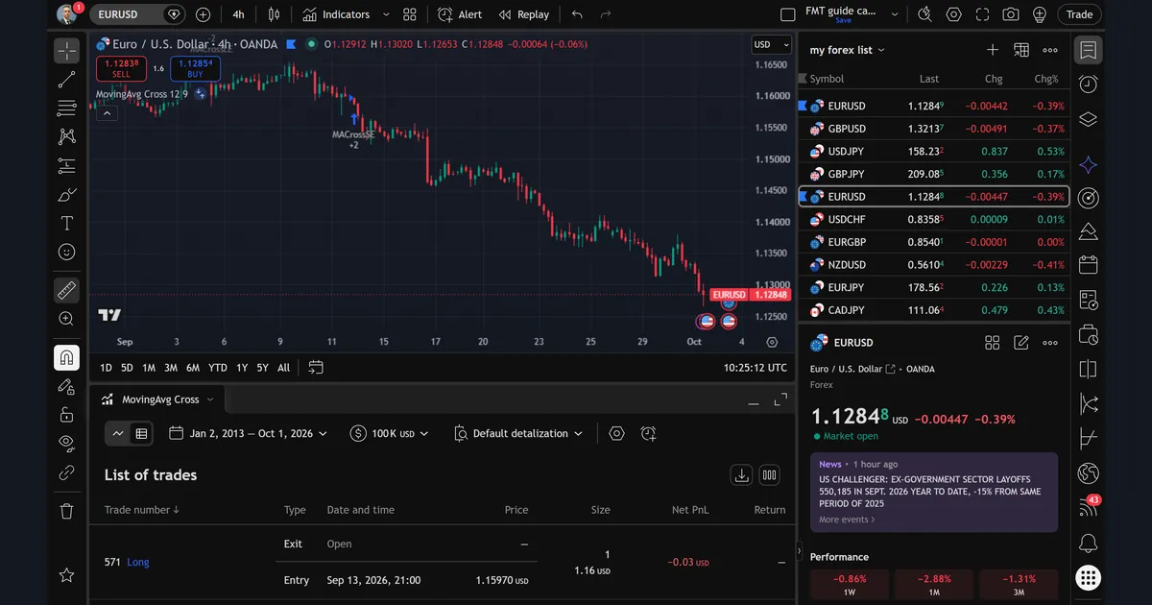
Task: Expand the my forex list dropdown
Action: (x=847, y=50)
